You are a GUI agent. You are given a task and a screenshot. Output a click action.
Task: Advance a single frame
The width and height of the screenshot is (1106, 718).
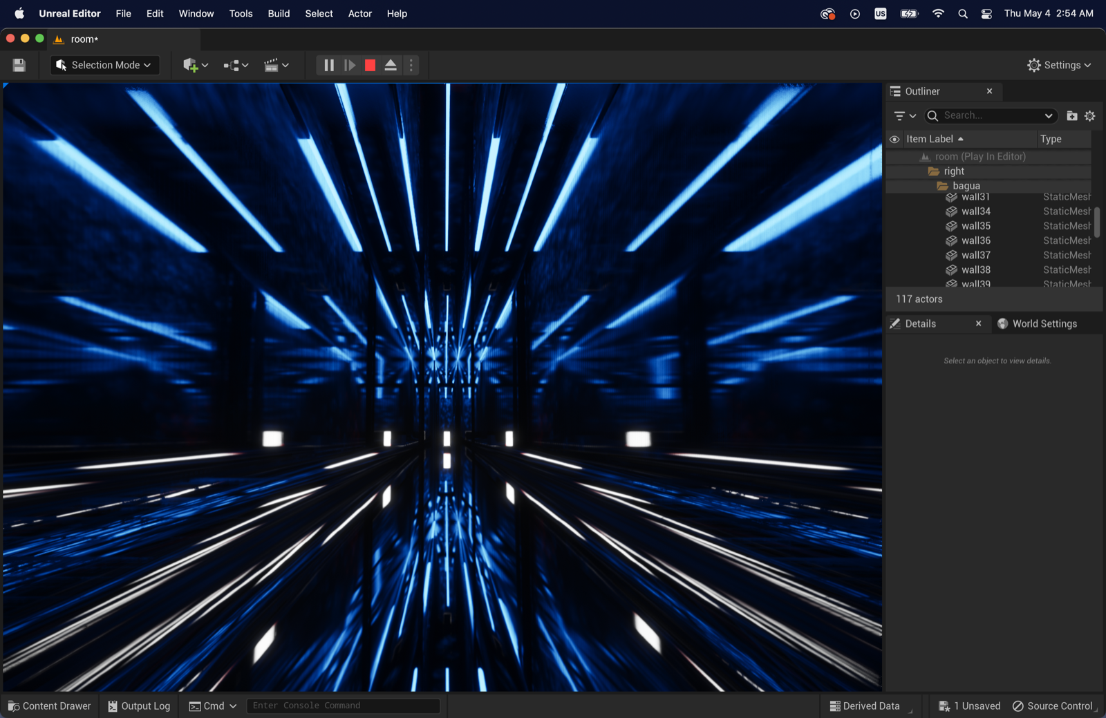tap(350, 65)
